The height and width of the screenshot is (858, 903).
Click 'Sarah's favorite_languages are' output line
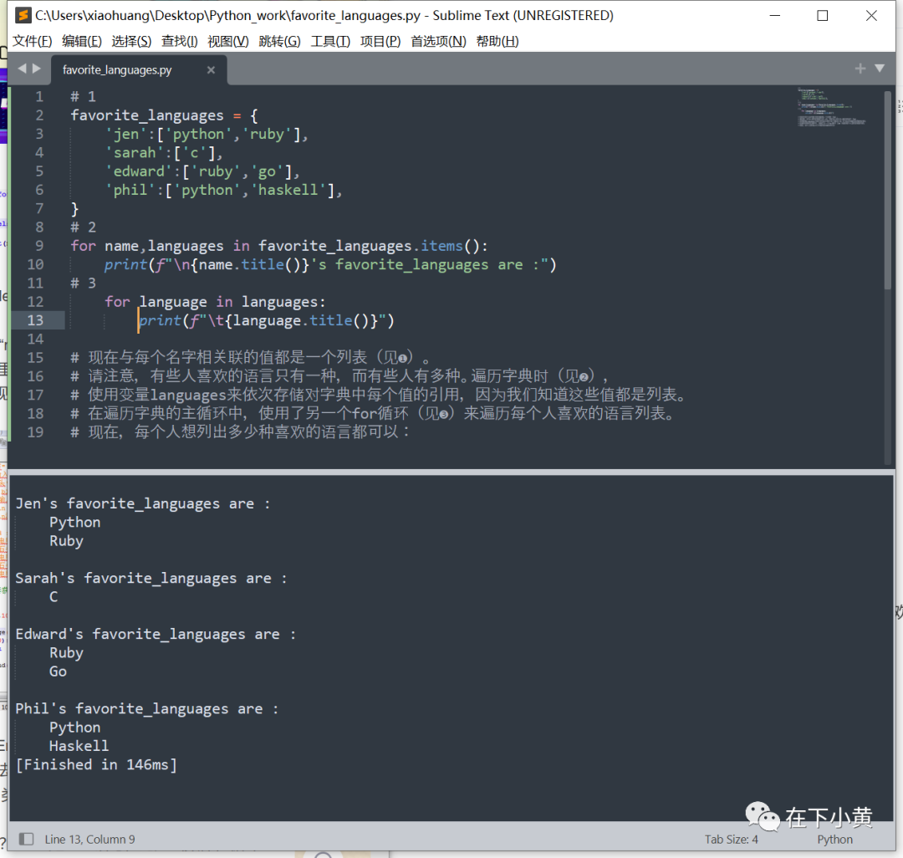[x=150, y=578]
